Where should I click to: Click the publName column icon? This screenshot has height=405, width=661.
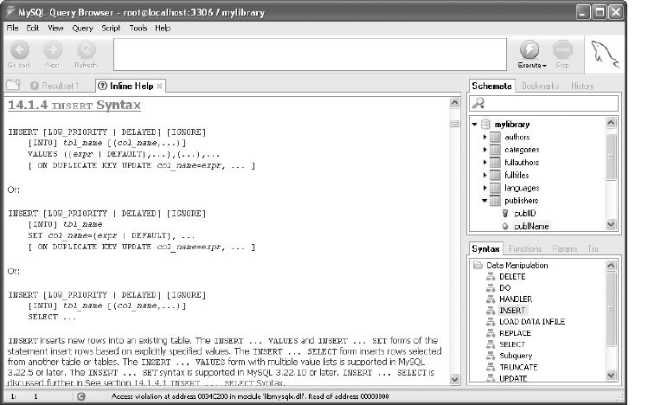[505, 227]
